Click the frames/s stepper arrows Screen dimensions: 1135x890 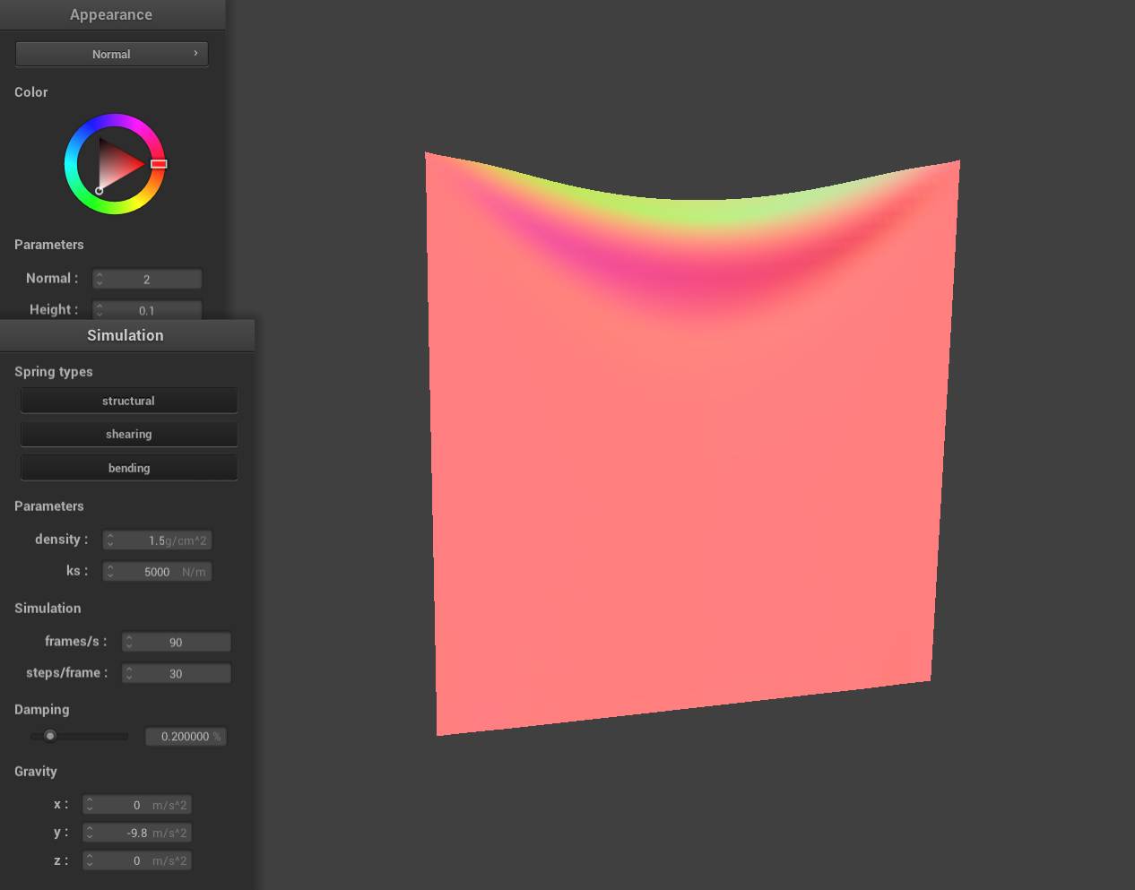tap(130, 643)
